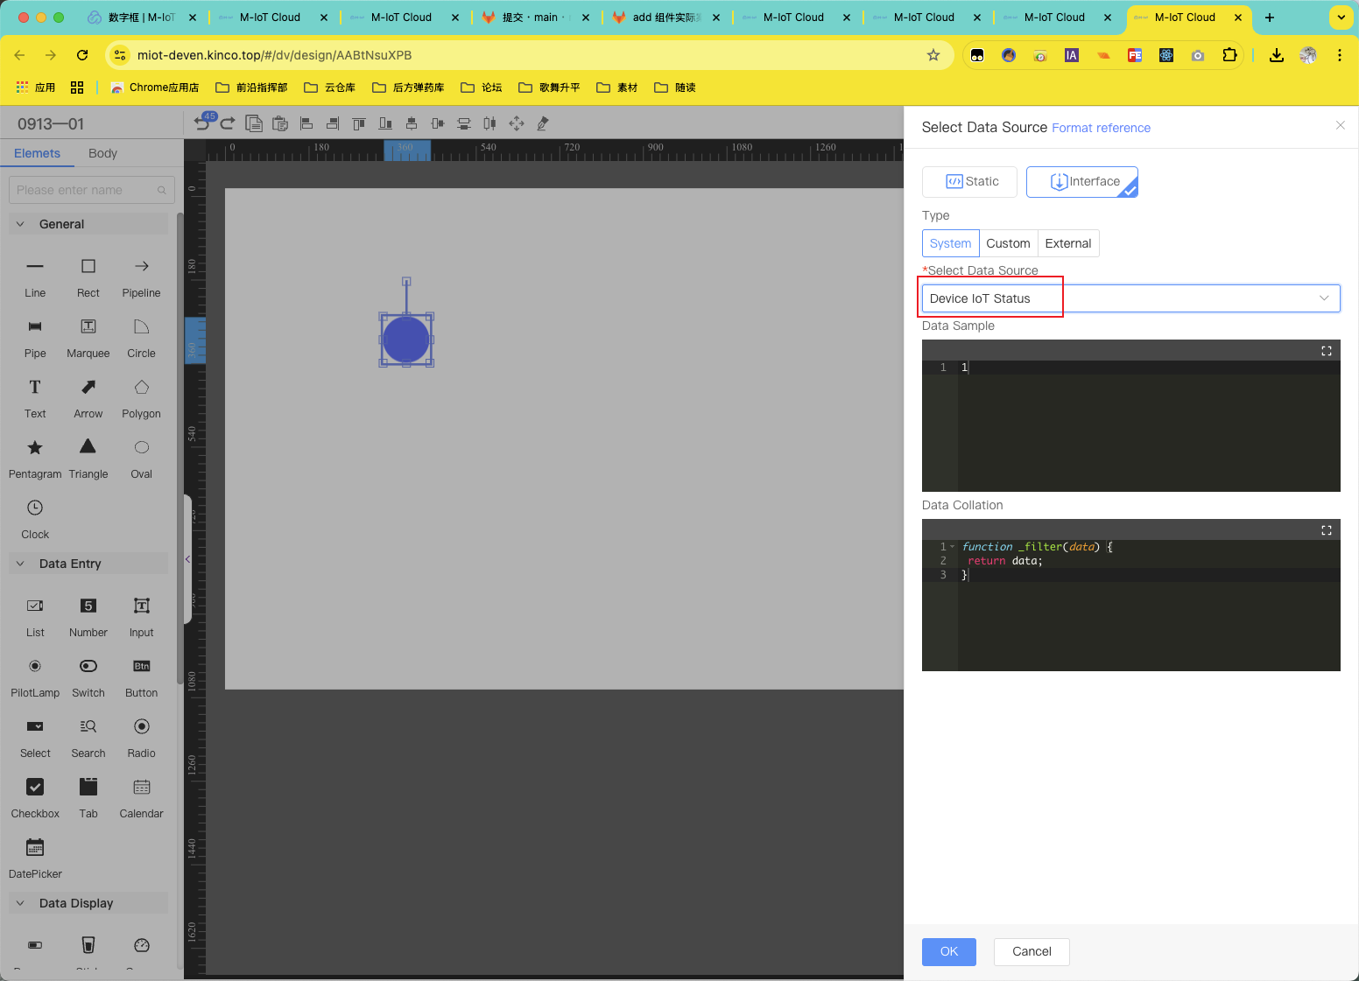Viewport: 1359px width, 981px height.
Task: Switch to the Body tab
Action: (102, 153)
